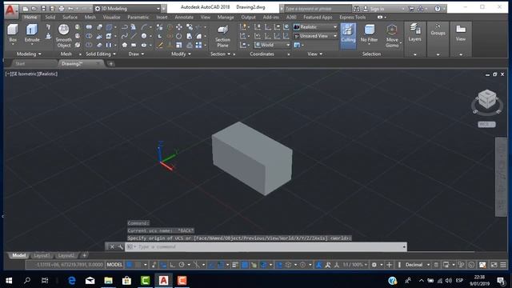Click the ViewCube in the viewport
The width and height of the screenshot is (512, 288).
click(487, 99)
